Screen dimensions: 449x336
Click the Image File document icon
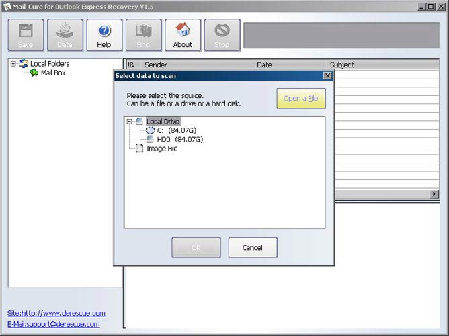(139, 149)
